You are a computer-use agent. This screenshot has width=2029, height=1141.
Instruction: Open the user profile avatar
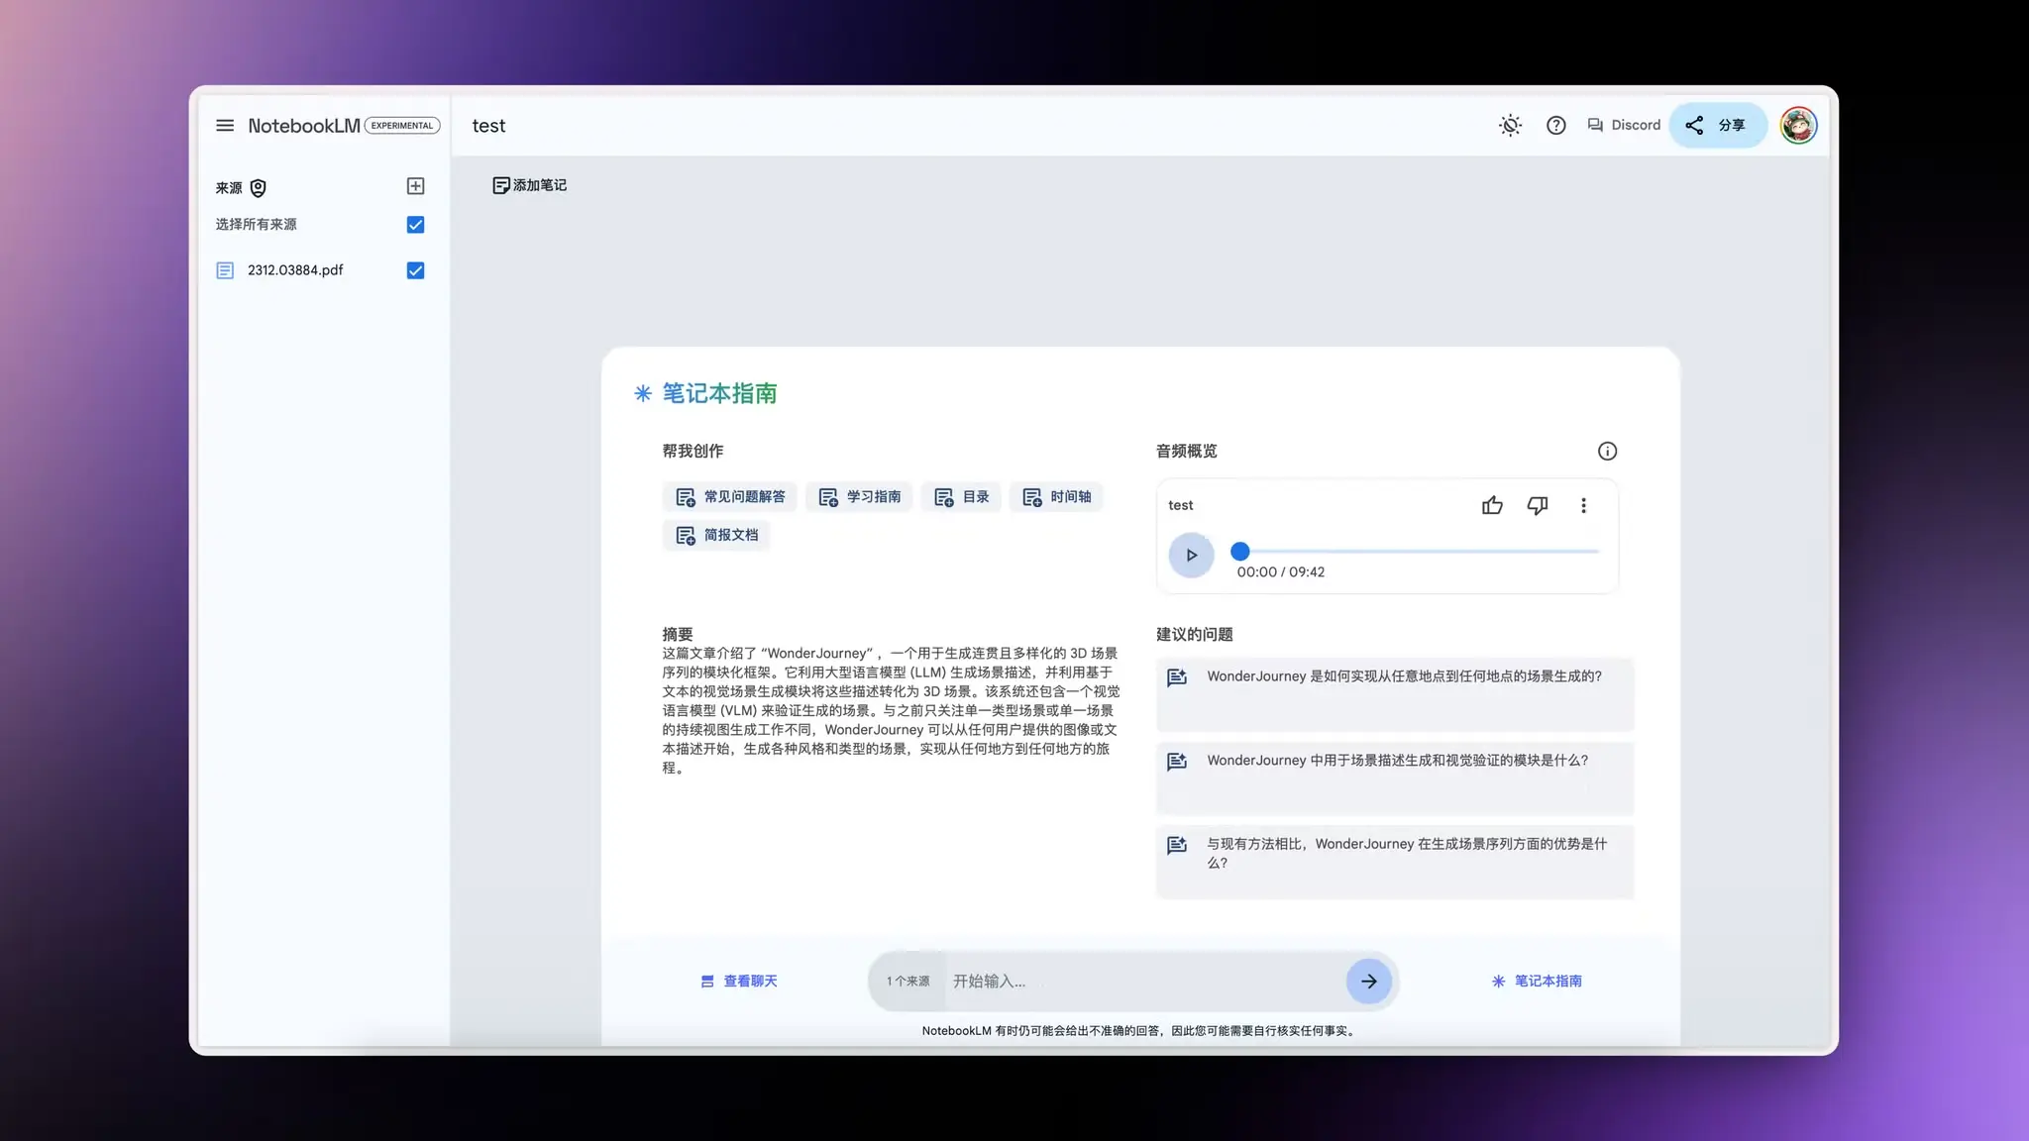pos(1798,126)
